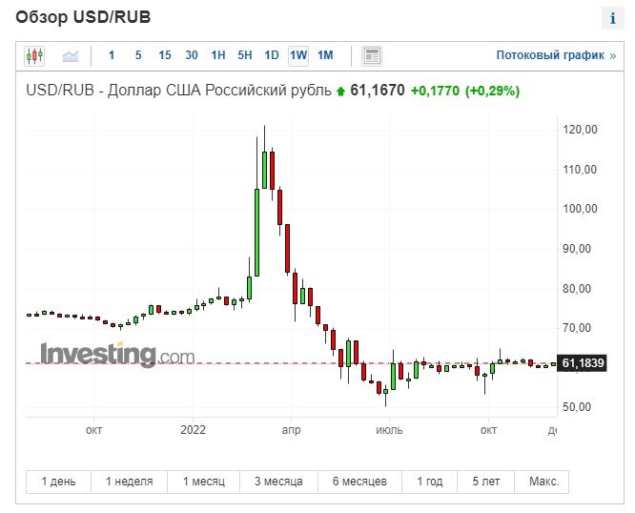The image size is (635, 513).
Task: Set chart interval to 1 minute
Action: pos(112,55)
